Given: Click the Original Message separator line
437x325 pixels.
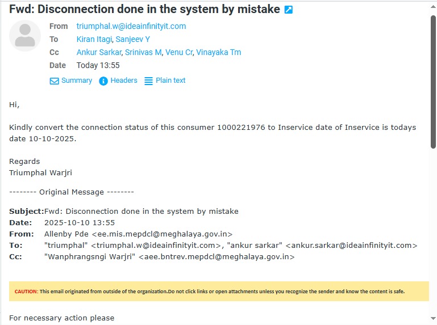Looking at the screenshot, I should point(72,192).
